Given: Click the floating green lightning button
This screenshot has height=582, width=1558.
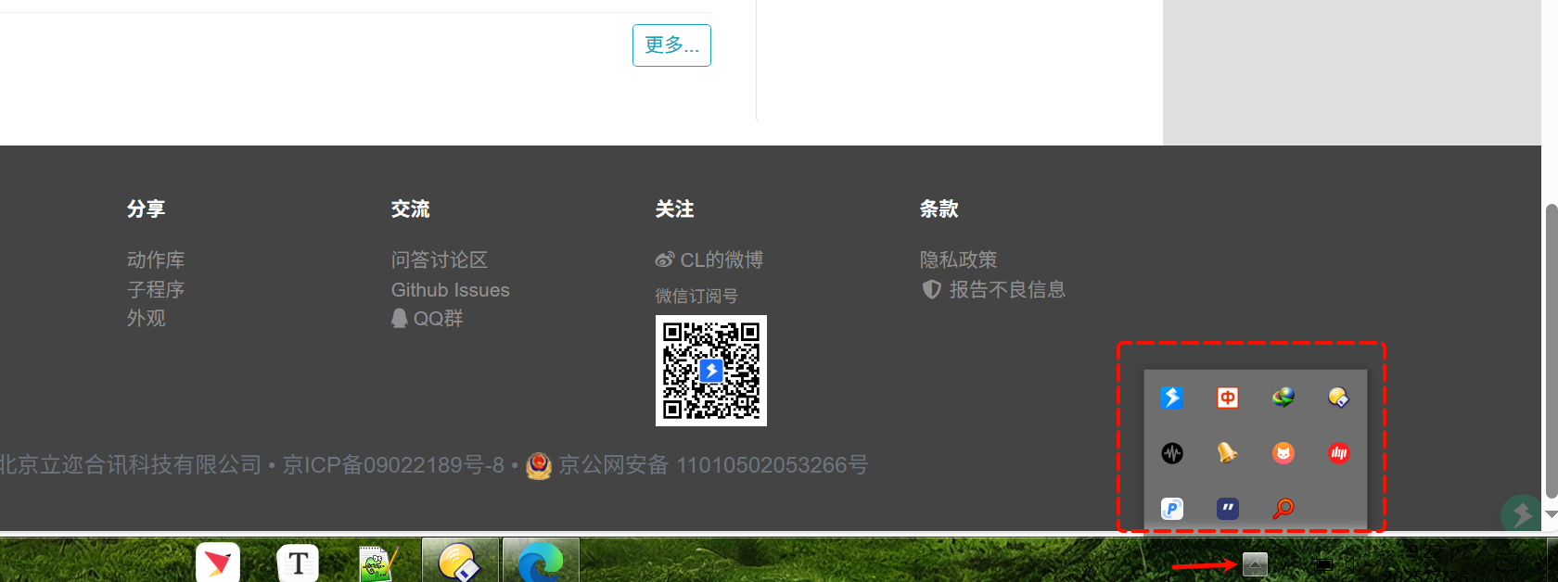Looking at the screenshot, I should [x=1521, y=512].
